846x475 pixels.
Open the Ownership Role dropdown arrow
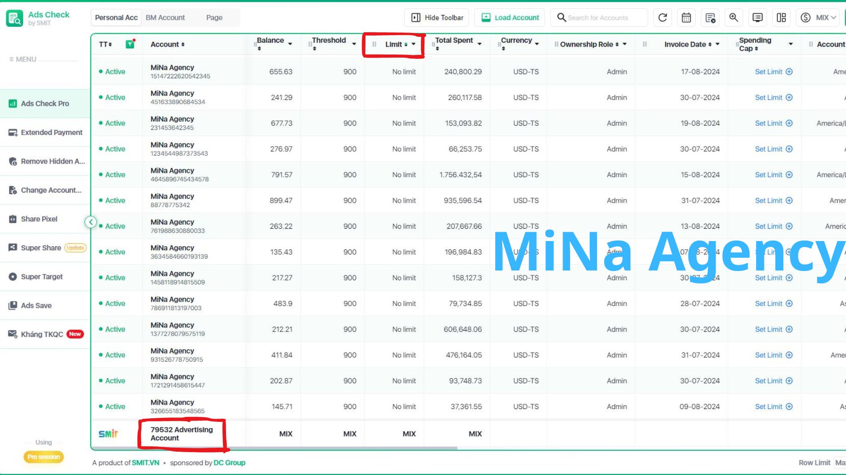pyautogui.click(x=625, y=44)
